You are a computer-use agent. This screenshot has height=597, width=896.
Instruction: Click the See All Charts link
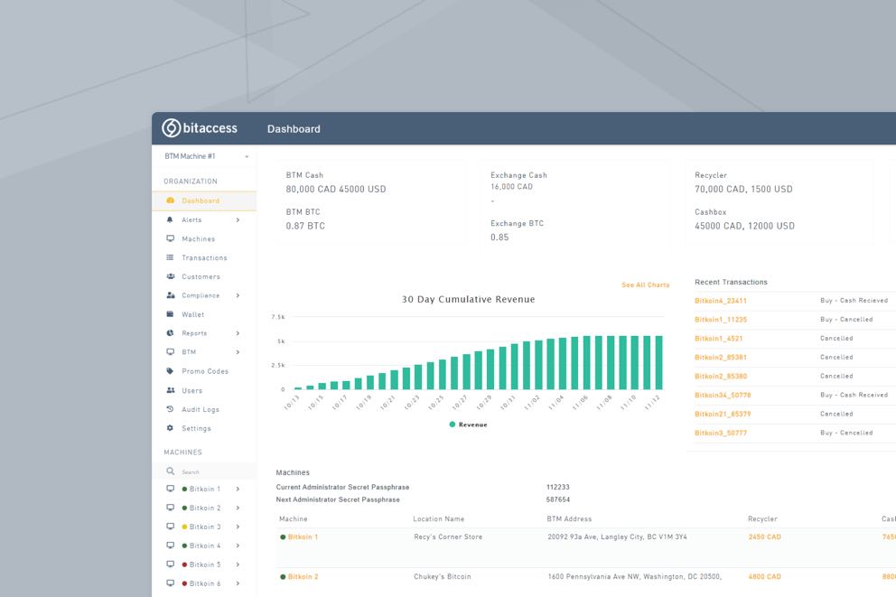click(x=645, y=285)
